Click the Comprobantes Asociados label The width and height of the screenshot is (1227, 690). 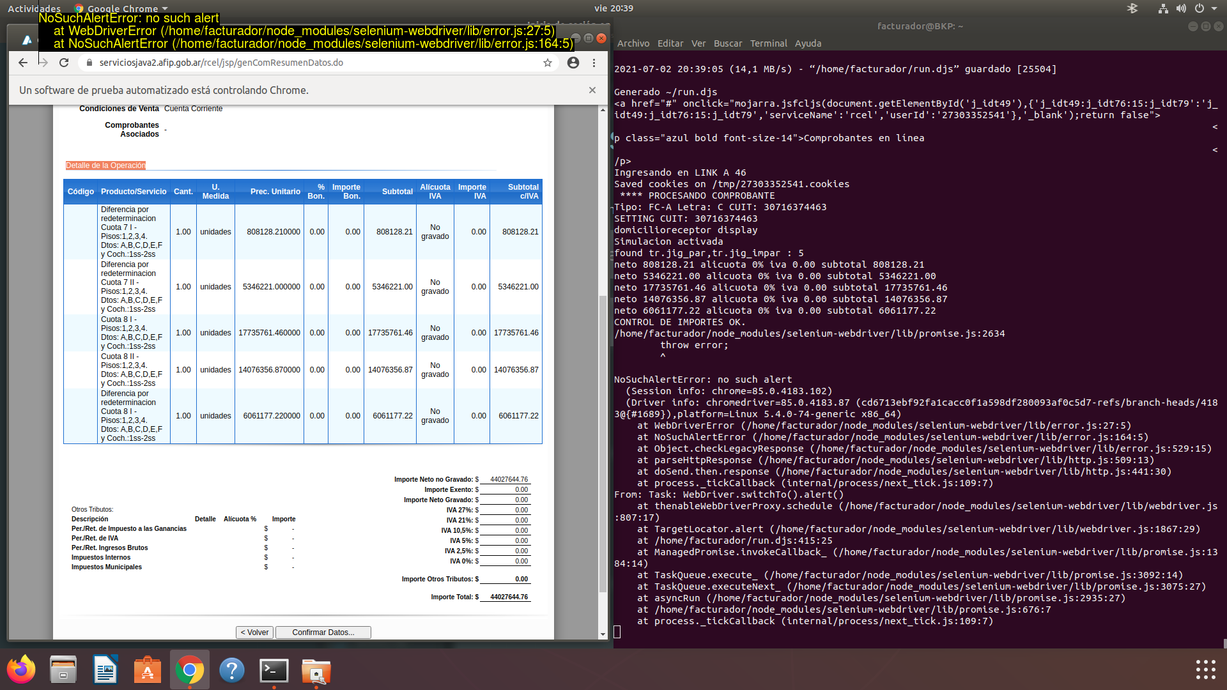click(x=132, y=130)
